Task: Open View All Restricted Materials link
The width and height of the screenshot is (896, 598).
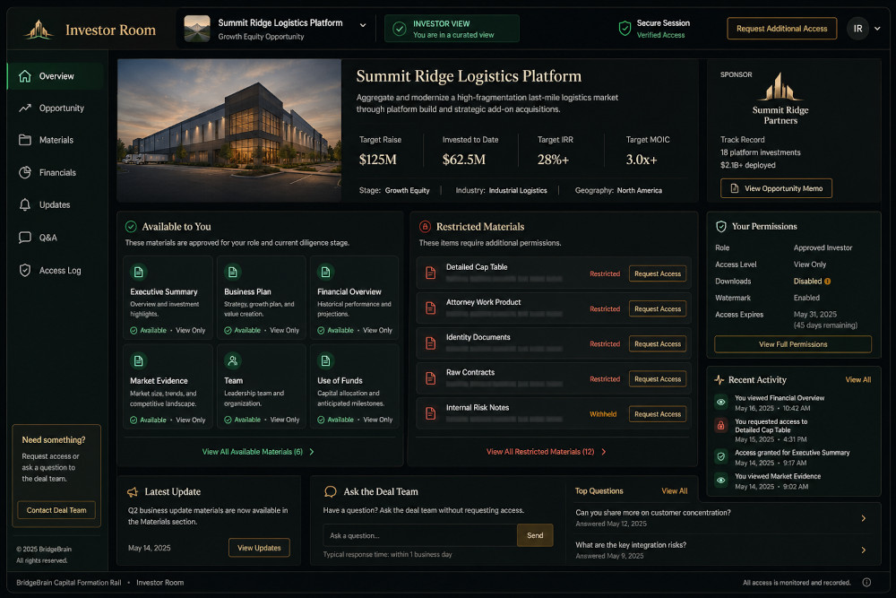Action: [547, 452]
